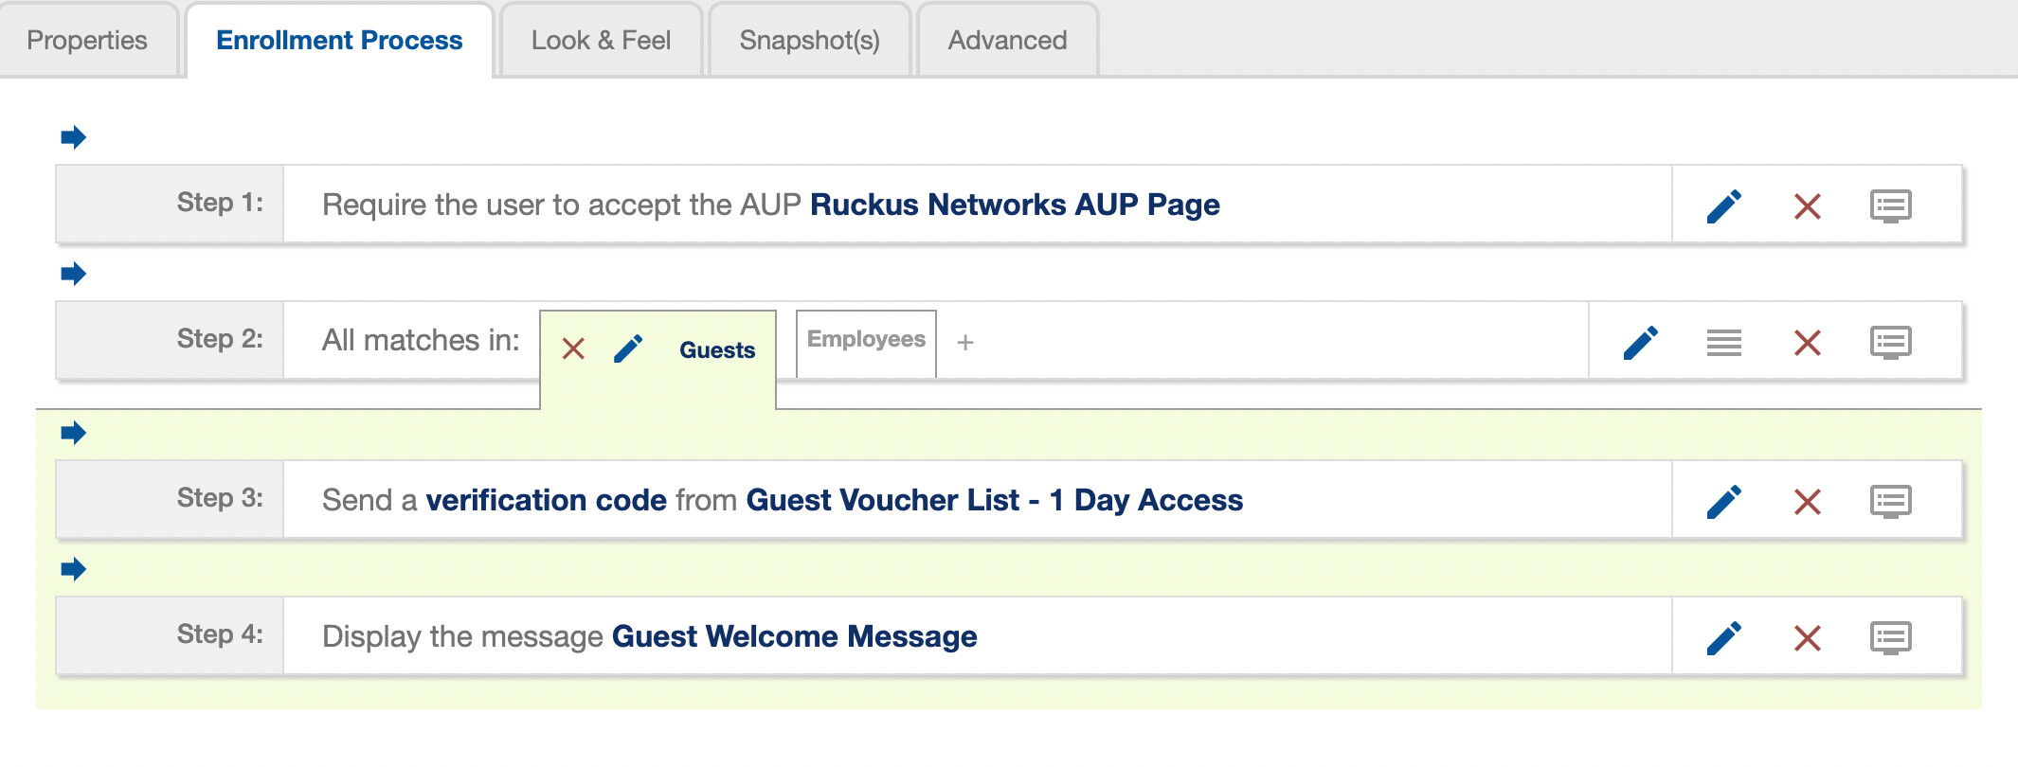Switch to the Employees branch tab
Image resolution: width=2018 pixels, height=767 pixels.
tap(866, 340)
